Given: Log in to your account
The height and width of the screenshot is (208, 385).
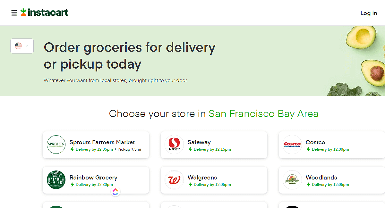Looking at the screenshot, I should tap(369, 13).
